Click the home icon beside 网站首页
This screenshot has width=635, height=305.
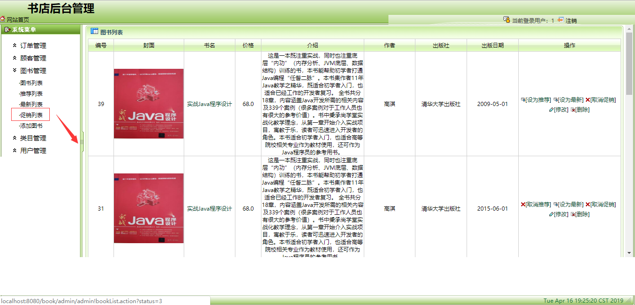(x=3, y=20)
